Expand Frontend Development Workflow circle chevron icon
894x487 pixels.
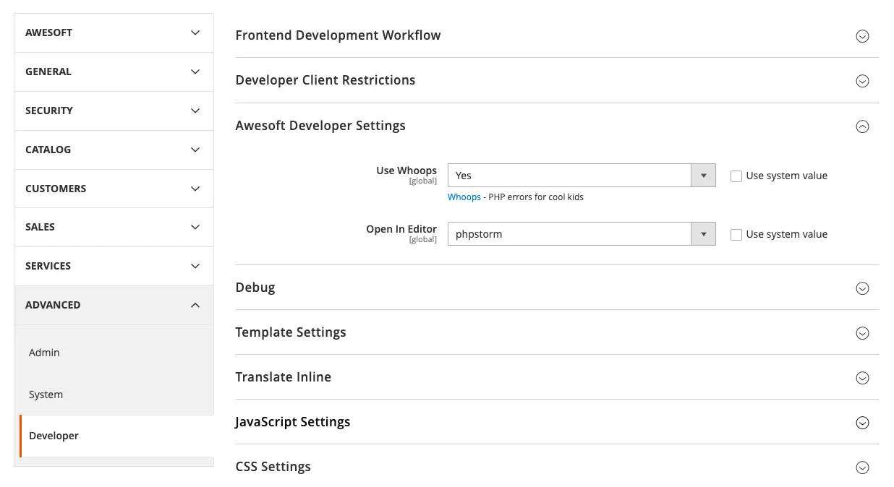click(862, 36)
